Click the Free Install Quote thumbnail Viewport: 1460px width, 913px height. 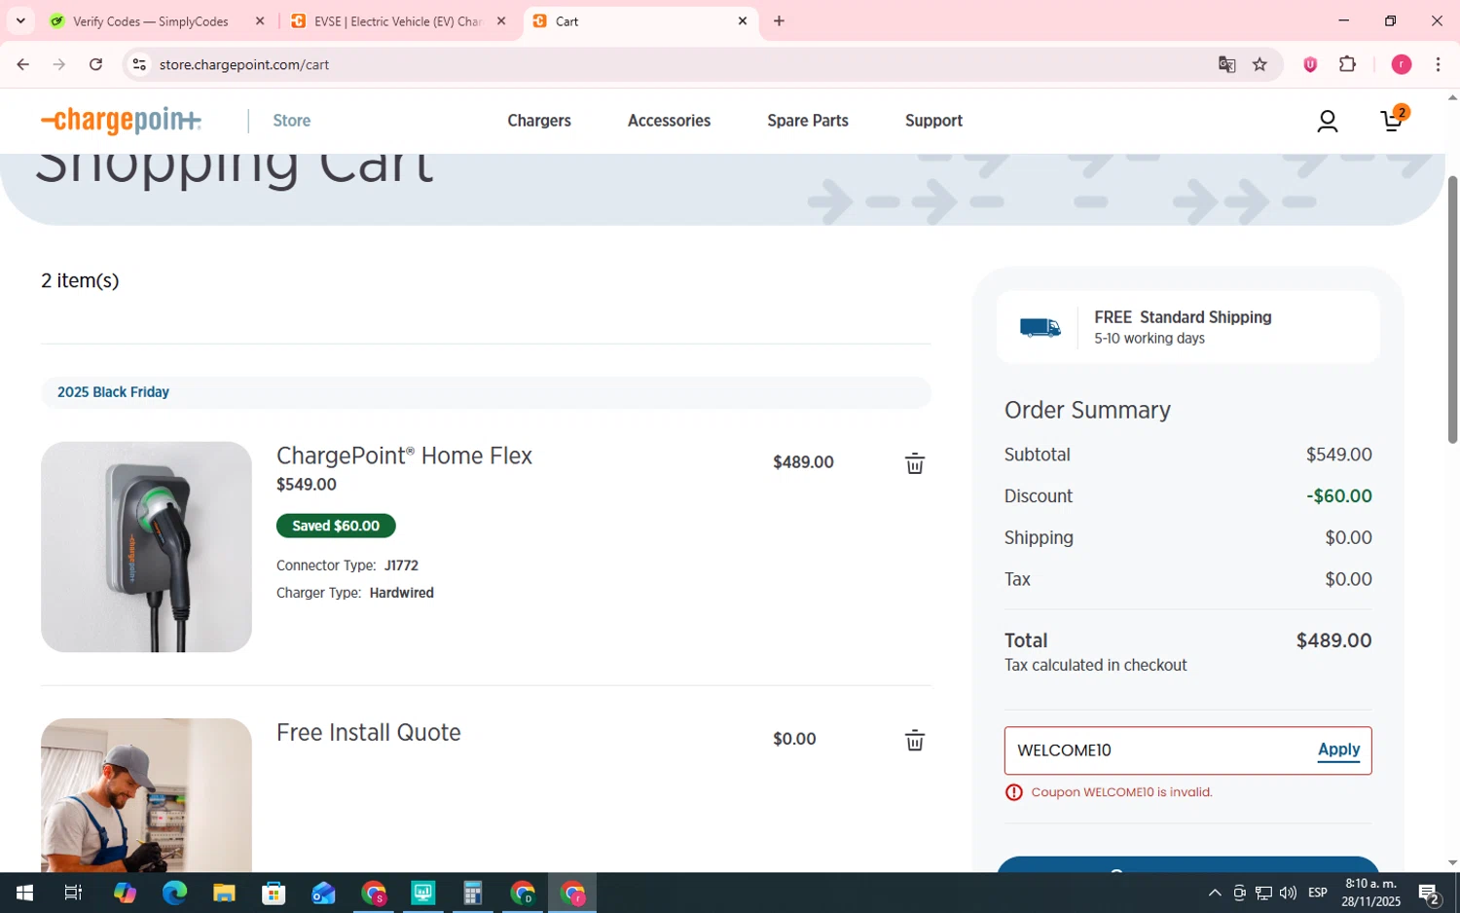tap(146, 795)
